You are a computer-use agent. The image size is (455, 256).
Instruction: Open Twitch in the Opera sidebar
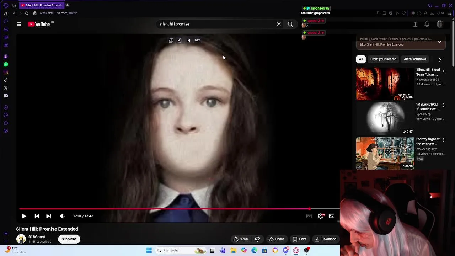tap(6, 57)
